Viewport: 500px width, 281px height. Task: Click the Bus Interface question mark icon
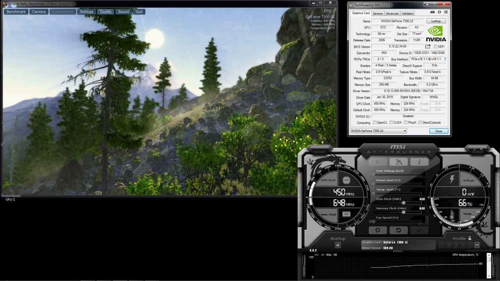coord(445,59)
